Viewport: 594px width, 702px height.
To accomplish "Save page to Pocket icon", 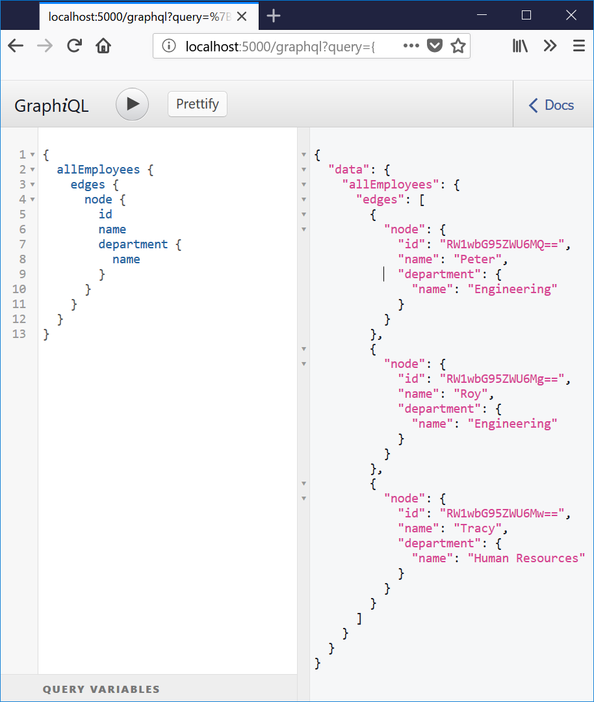I will pyautogui.click(x=435, y=45).
